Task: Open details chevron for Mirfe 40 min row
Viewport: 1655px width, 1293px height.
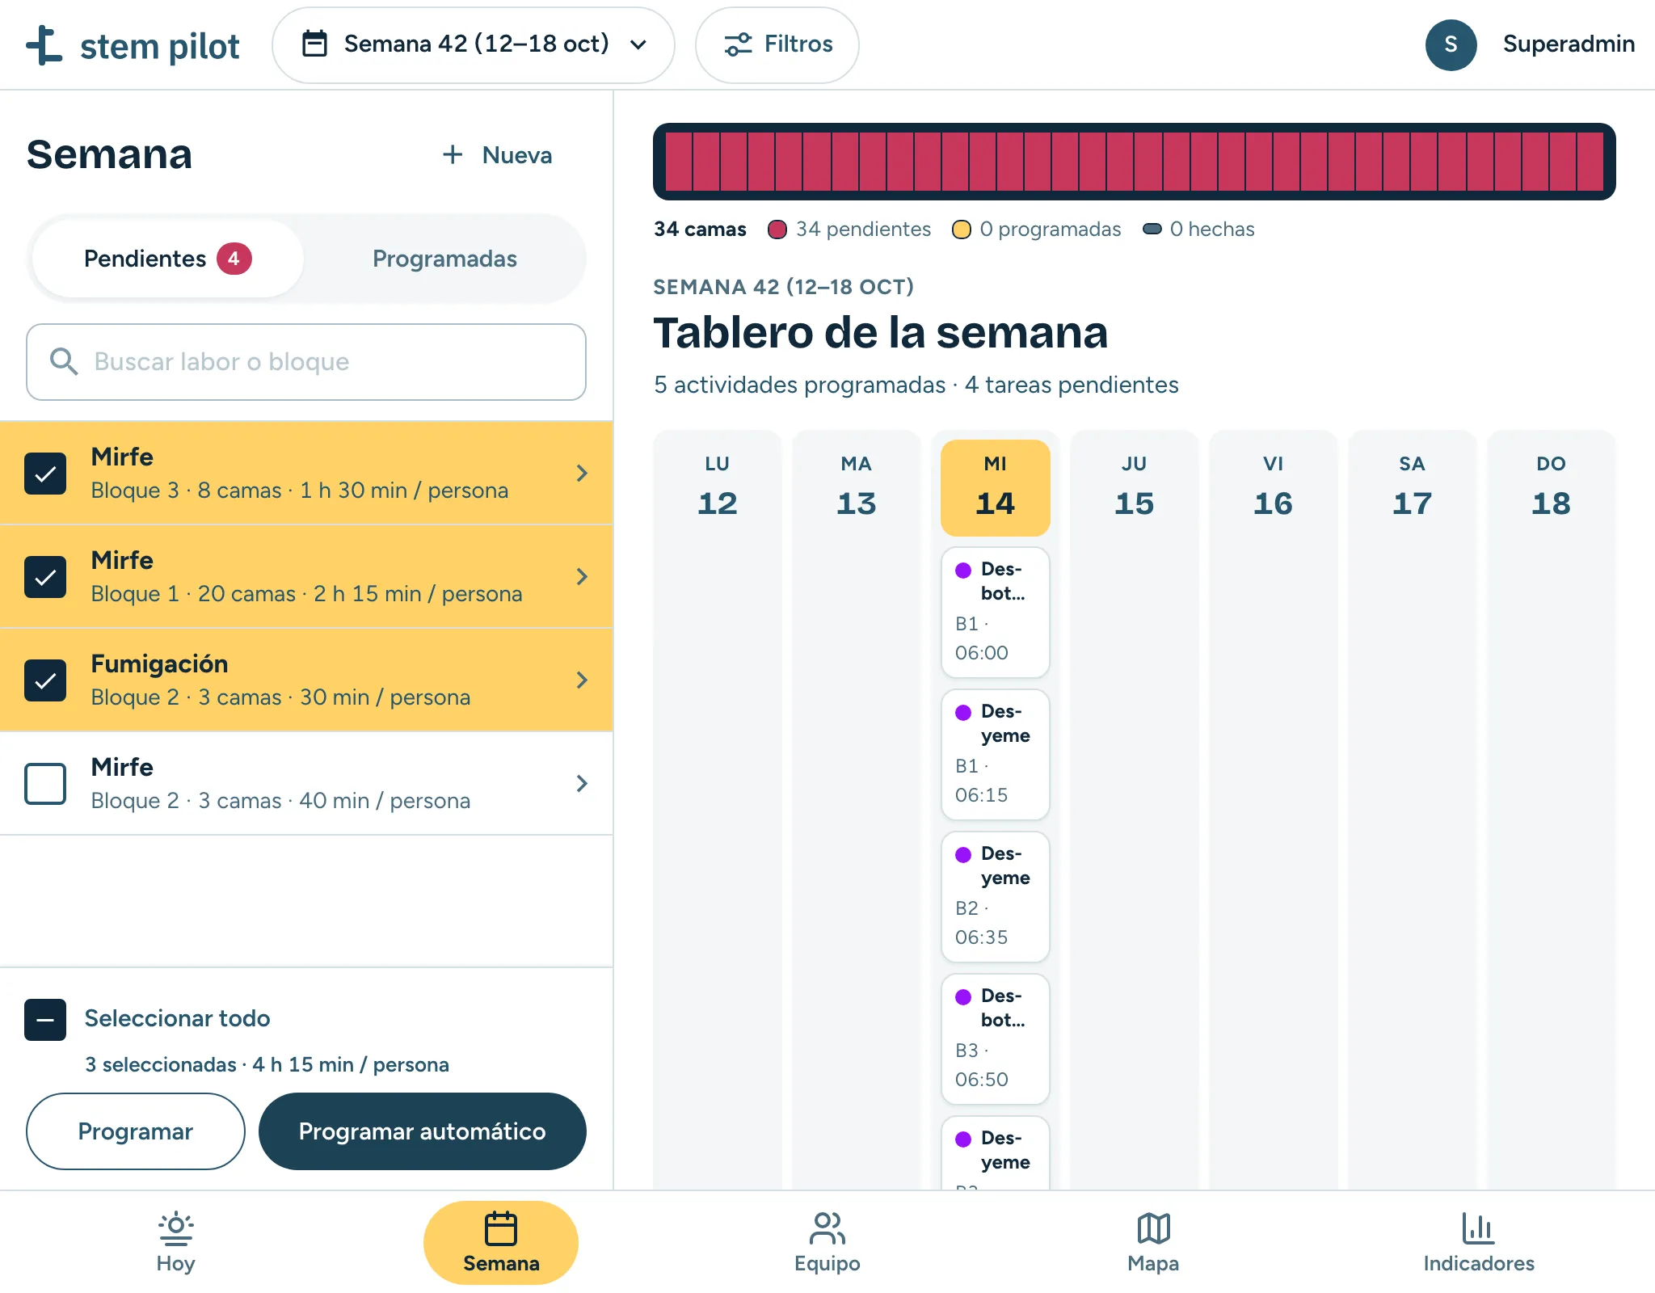Action: (x=582, y=784)
